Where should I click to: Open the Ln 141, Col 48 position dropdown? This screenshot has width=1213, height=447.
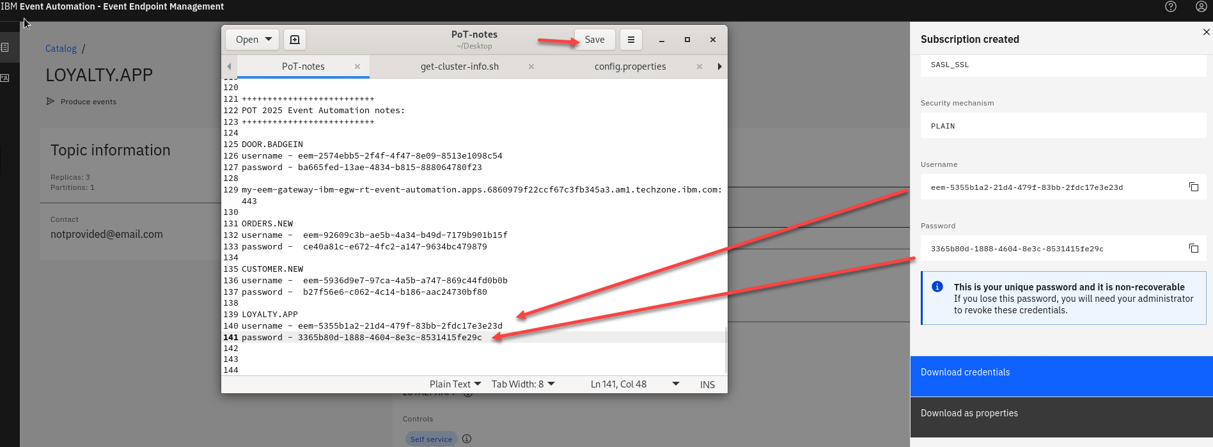click(675, 384)
